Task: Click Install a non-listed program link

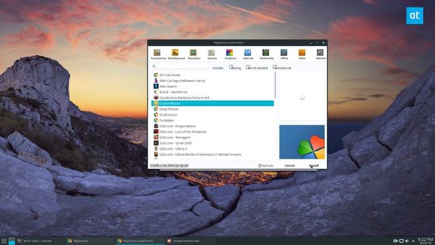Action: [169, 165]
